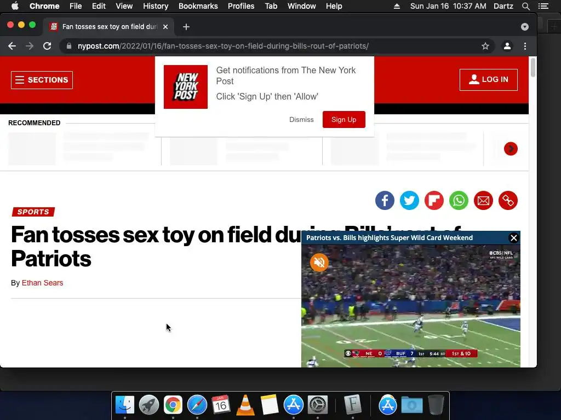The width and height of the screenshot is (561, 420).
Task: Open Chrome profile avatar button
Action: click(x=507, y=46)
